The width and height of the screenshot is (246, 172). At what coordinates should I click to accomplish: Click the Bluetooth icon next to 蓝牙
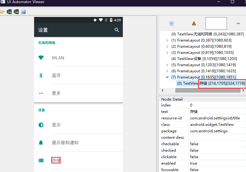(x=41, y=75)
